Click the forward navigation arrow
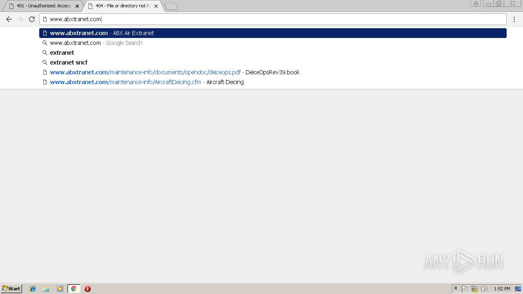Viewport: 523px width, 294px height. [x=20, y=19]
